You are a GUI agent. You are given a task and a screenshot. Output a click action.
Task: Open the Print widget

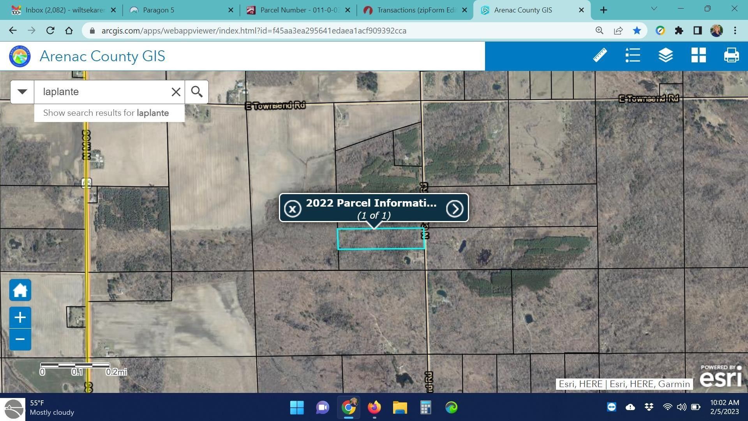click(x=731, y=55)
